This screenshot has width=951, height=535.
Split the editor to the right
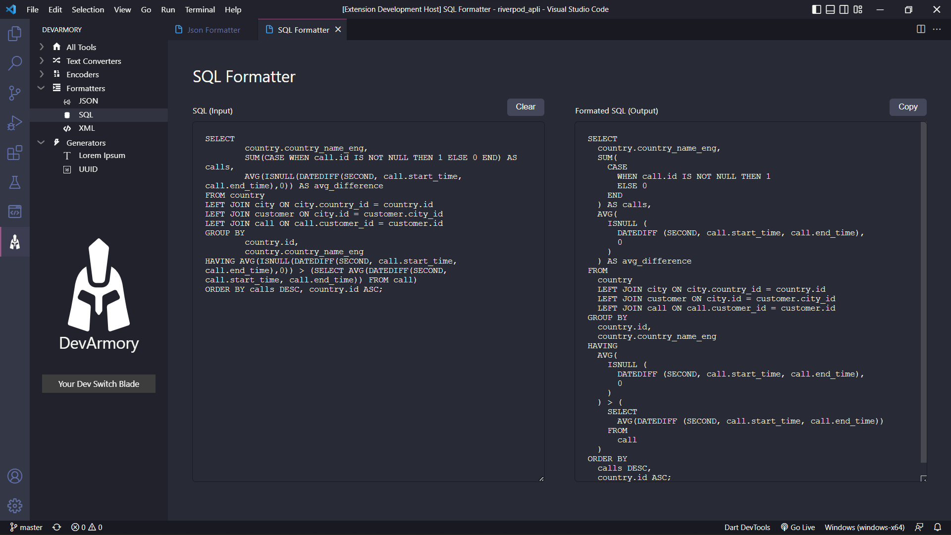(921, 29)
